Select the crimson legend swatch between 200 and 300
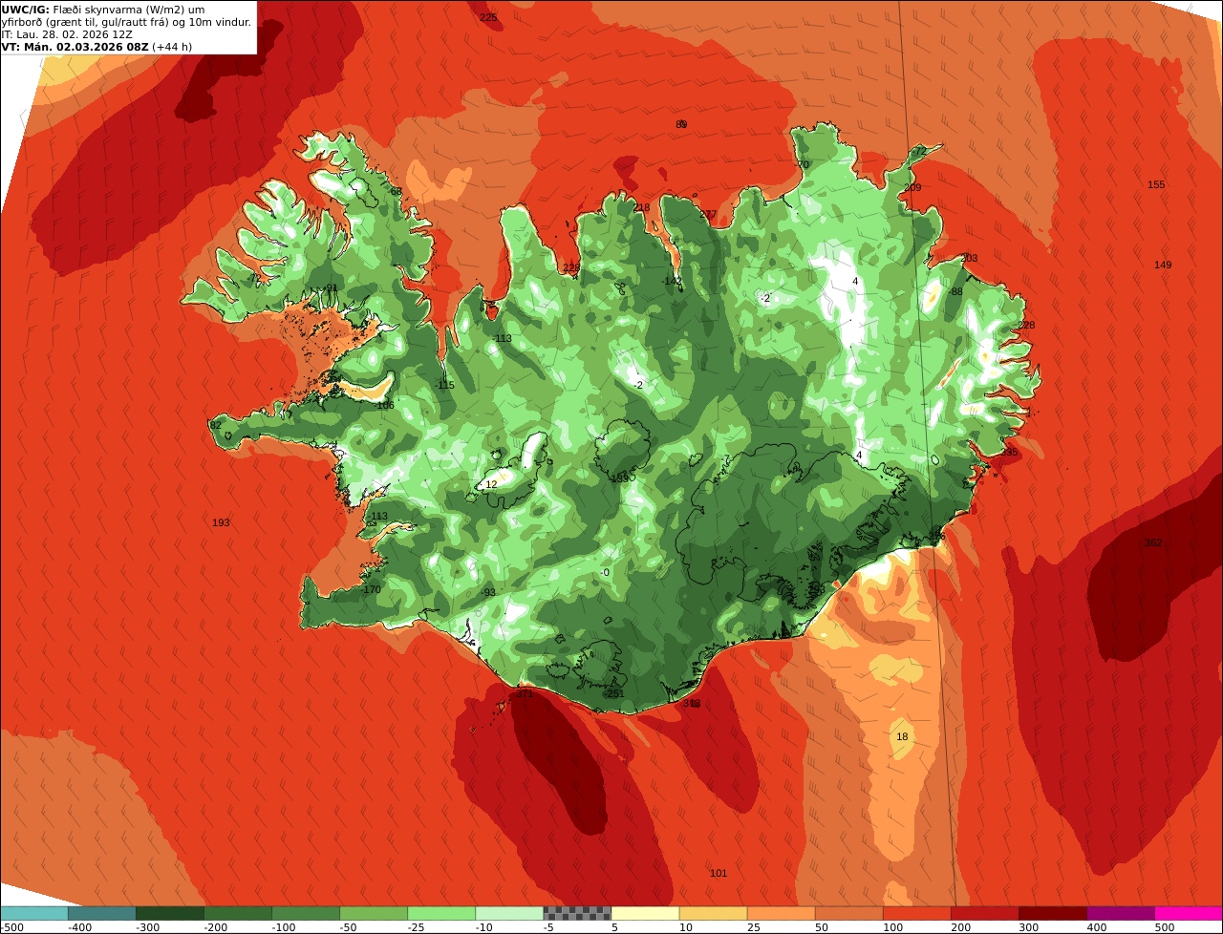Screen dimensions: 1223x934 pyautogui.click(x=985, y=913)
